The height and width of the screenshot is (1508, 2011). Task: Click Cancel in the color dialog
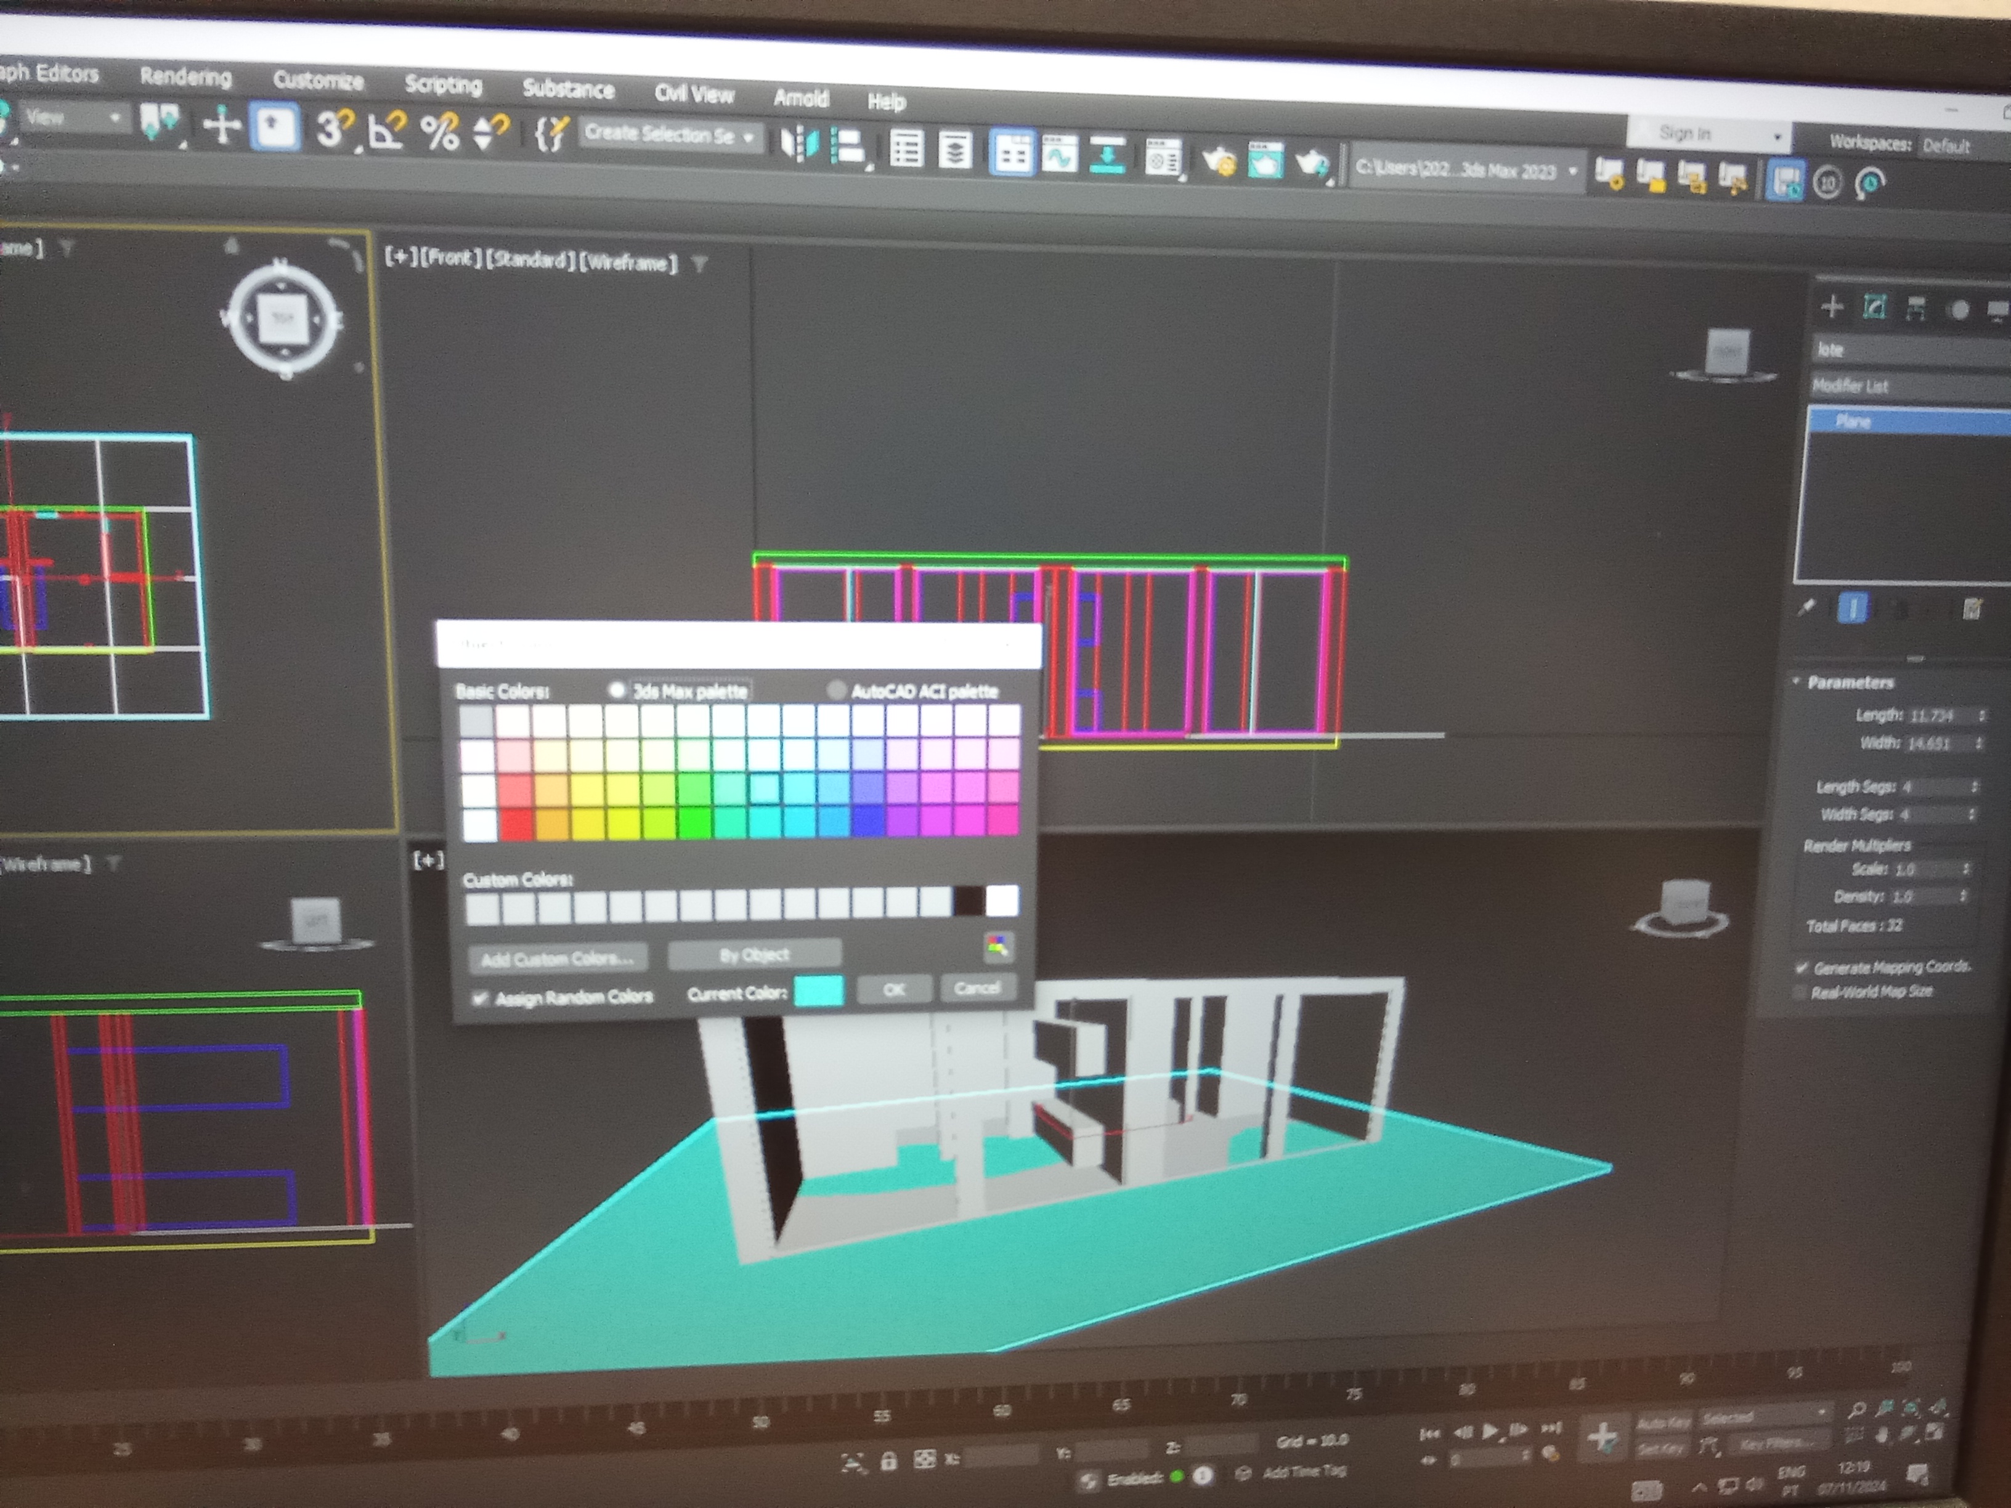tap(977, 987)
